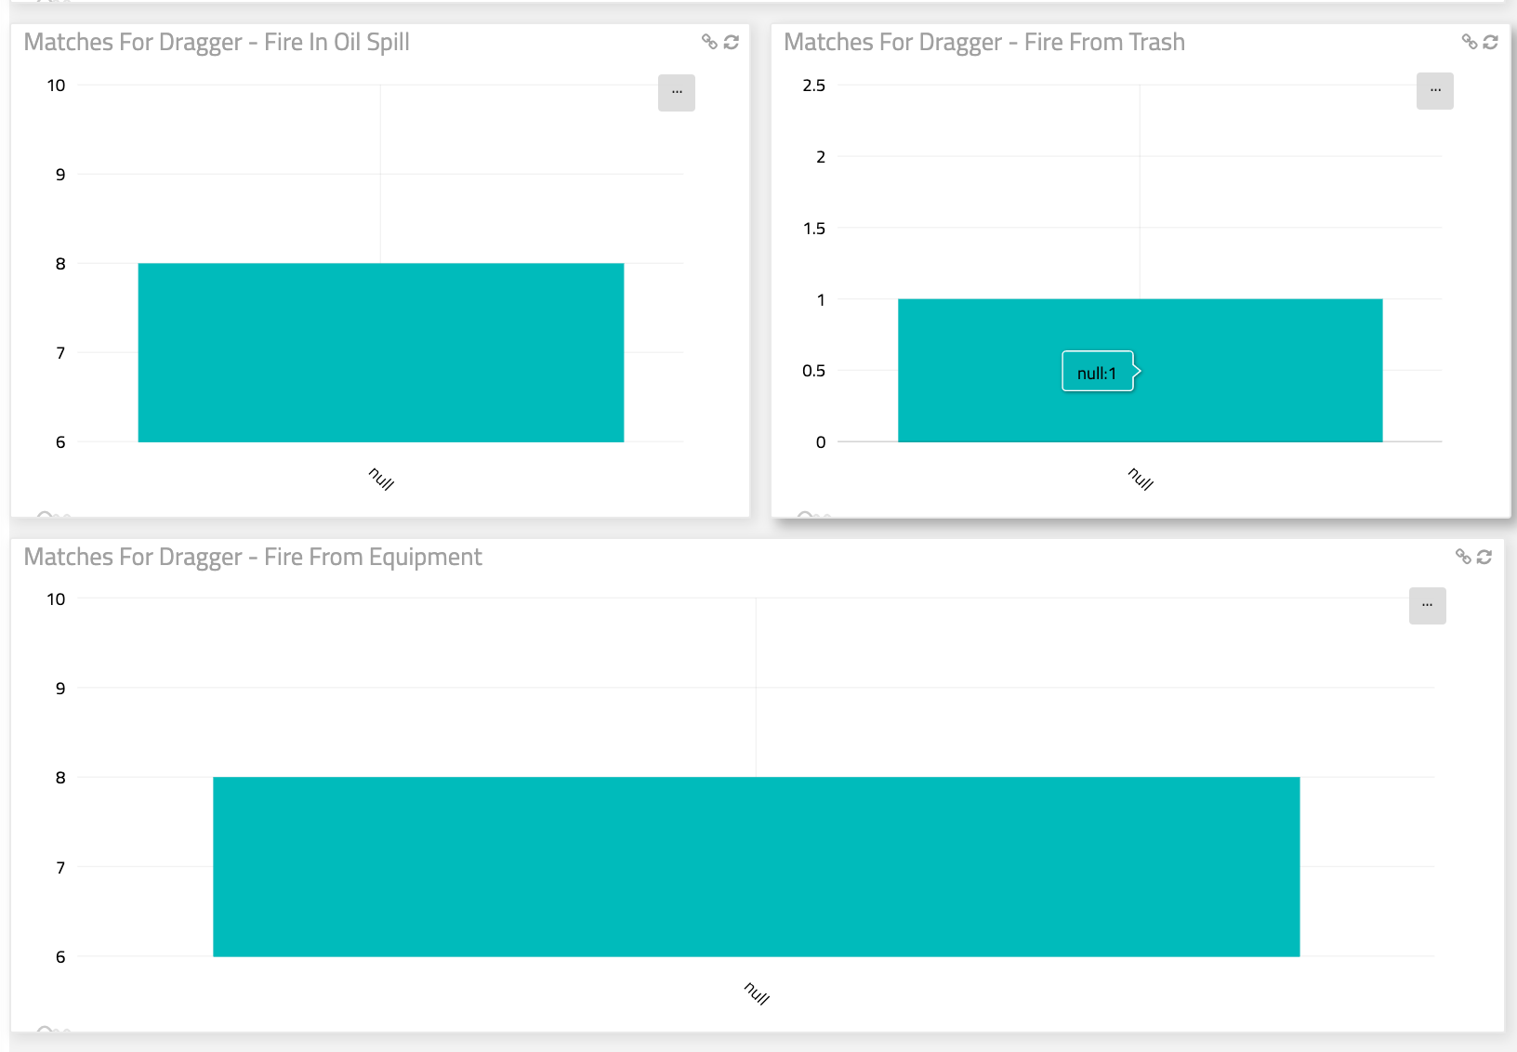Click 'Matches For Dragger - Fire In Oil Spill' title
This screenshot has width=1517, height=1052.
click(217, 43)
